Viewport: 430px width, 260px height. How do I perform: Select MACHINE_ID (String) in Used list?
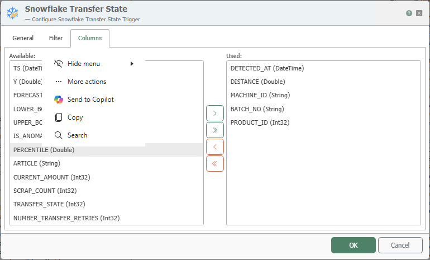tap(323, 95)
